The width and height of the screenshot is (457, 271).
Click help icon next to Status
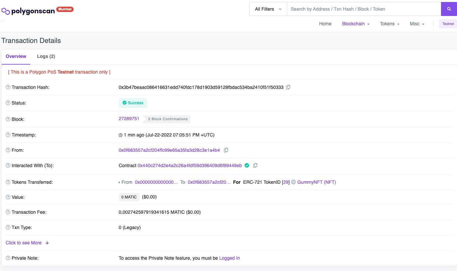tap(8, 103)
